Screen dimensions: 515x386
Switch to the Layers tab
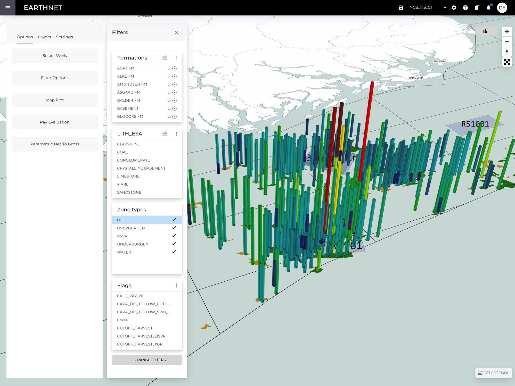44,37
